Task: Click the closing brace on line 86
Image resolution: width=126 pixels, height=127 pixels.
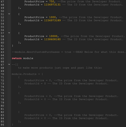Action: point(12,124)
